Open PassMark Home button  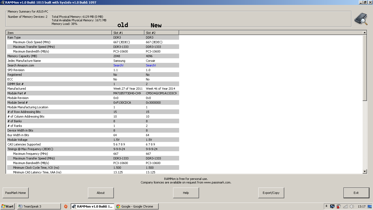pos(16,193)
